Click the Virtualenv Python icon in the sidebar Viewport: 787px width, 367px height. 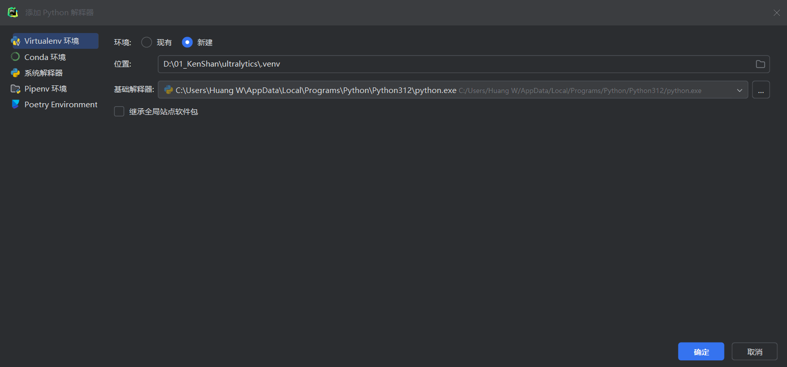pyautogui.click(x=16, y=41)
